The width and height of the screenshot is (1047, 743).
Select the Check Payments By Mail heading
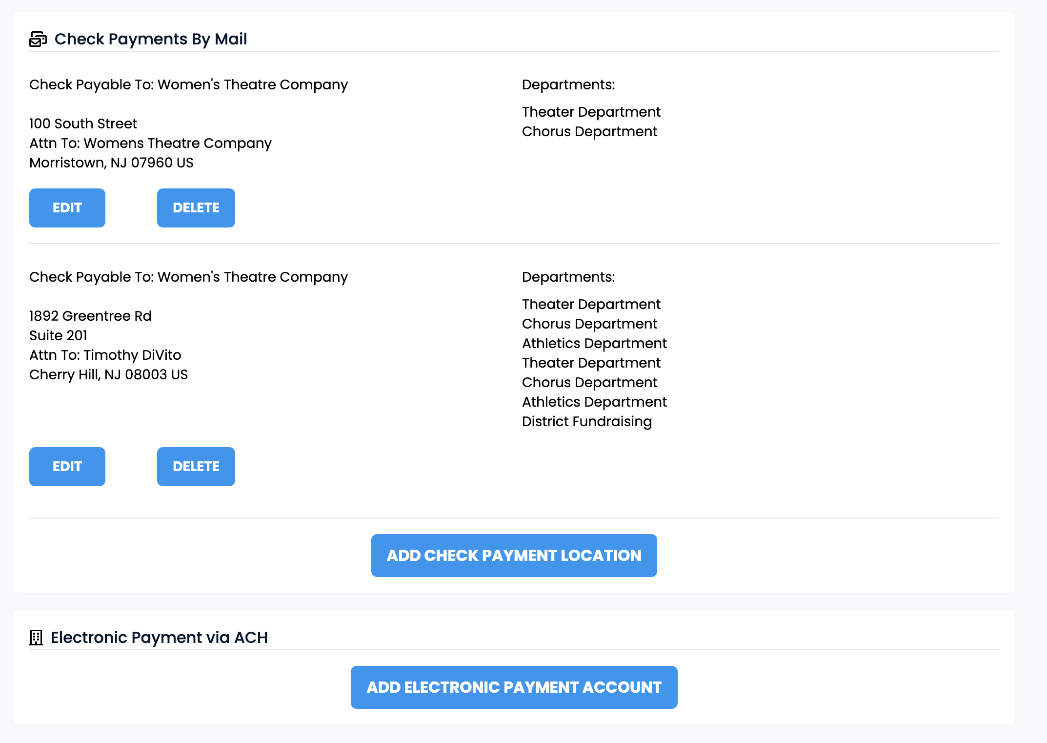151,39
